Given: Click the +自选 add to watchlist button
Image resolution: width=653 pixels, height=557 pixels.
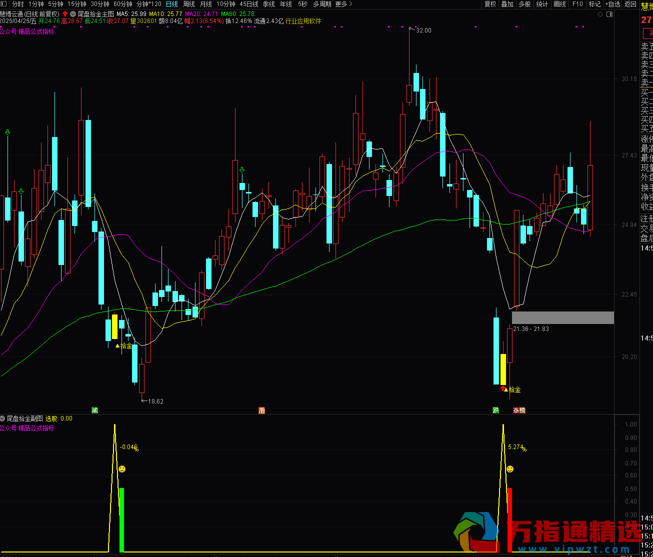Looking at the screenshot, I should point(612,4).
